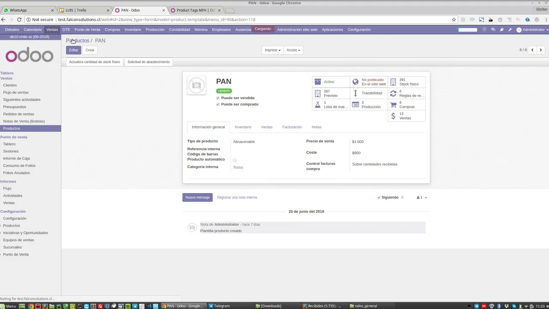Open Chrome three-dot menu
This screenshot has width=549, height=309.
545,19
